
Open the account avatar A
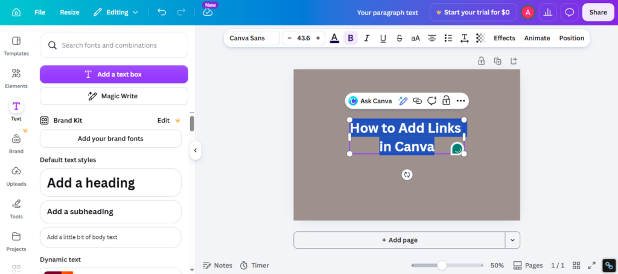pos(527,12)
